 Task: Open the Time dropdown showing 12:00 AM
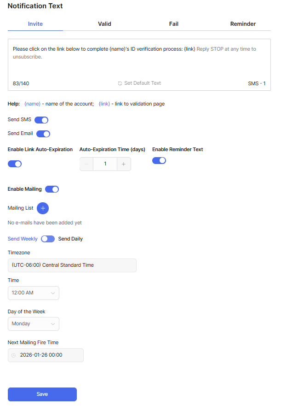click(x=34, y=293)
